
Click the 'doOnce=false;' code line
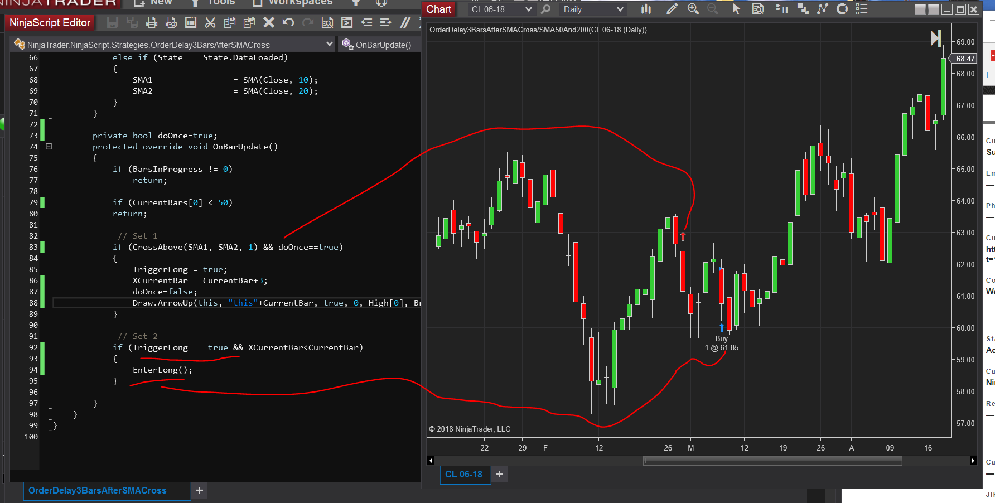point(165,292)
